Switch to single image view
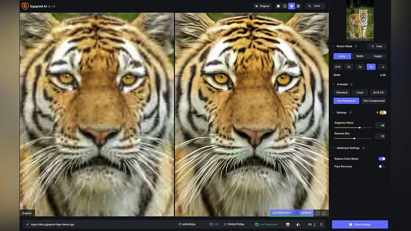The image size is (411, 231). pyautogui.click(x=278, y=6)
